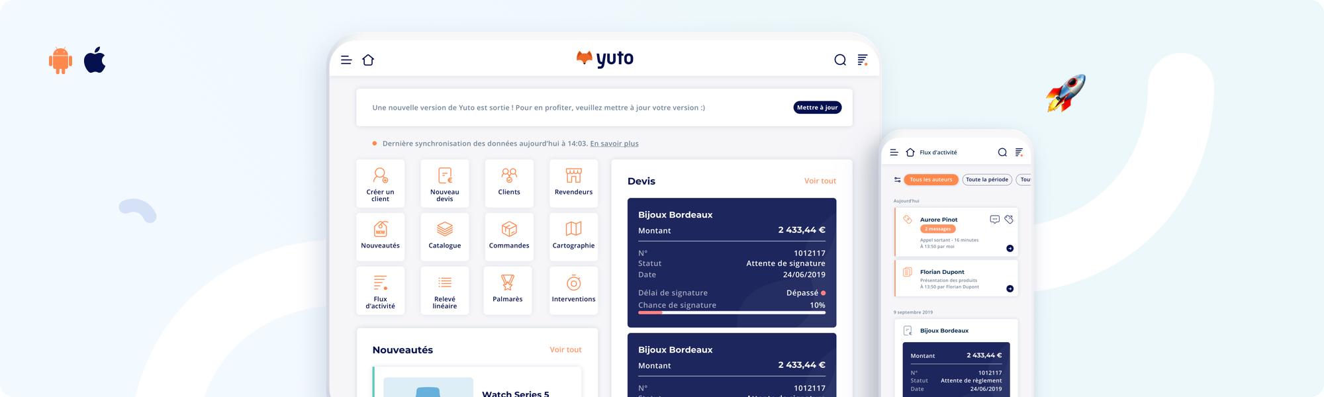Screen dimensions: 1324x397
Task: Open the Nouveautés shortcut tile
Action: coord(380,237)
